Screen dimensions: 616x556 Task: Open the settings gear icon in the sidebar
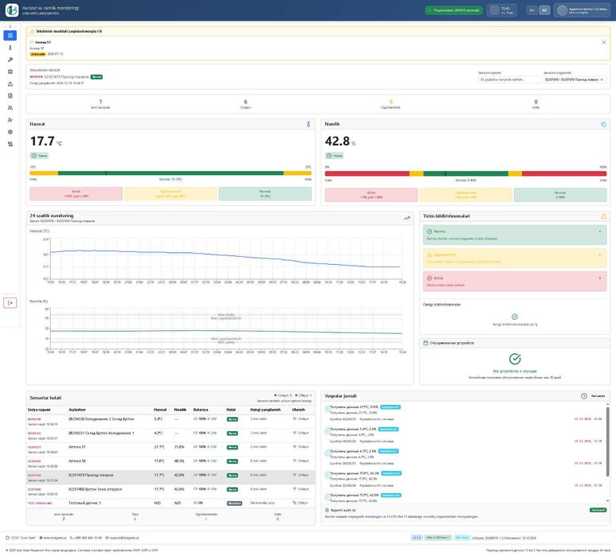(x=10, y=132)
